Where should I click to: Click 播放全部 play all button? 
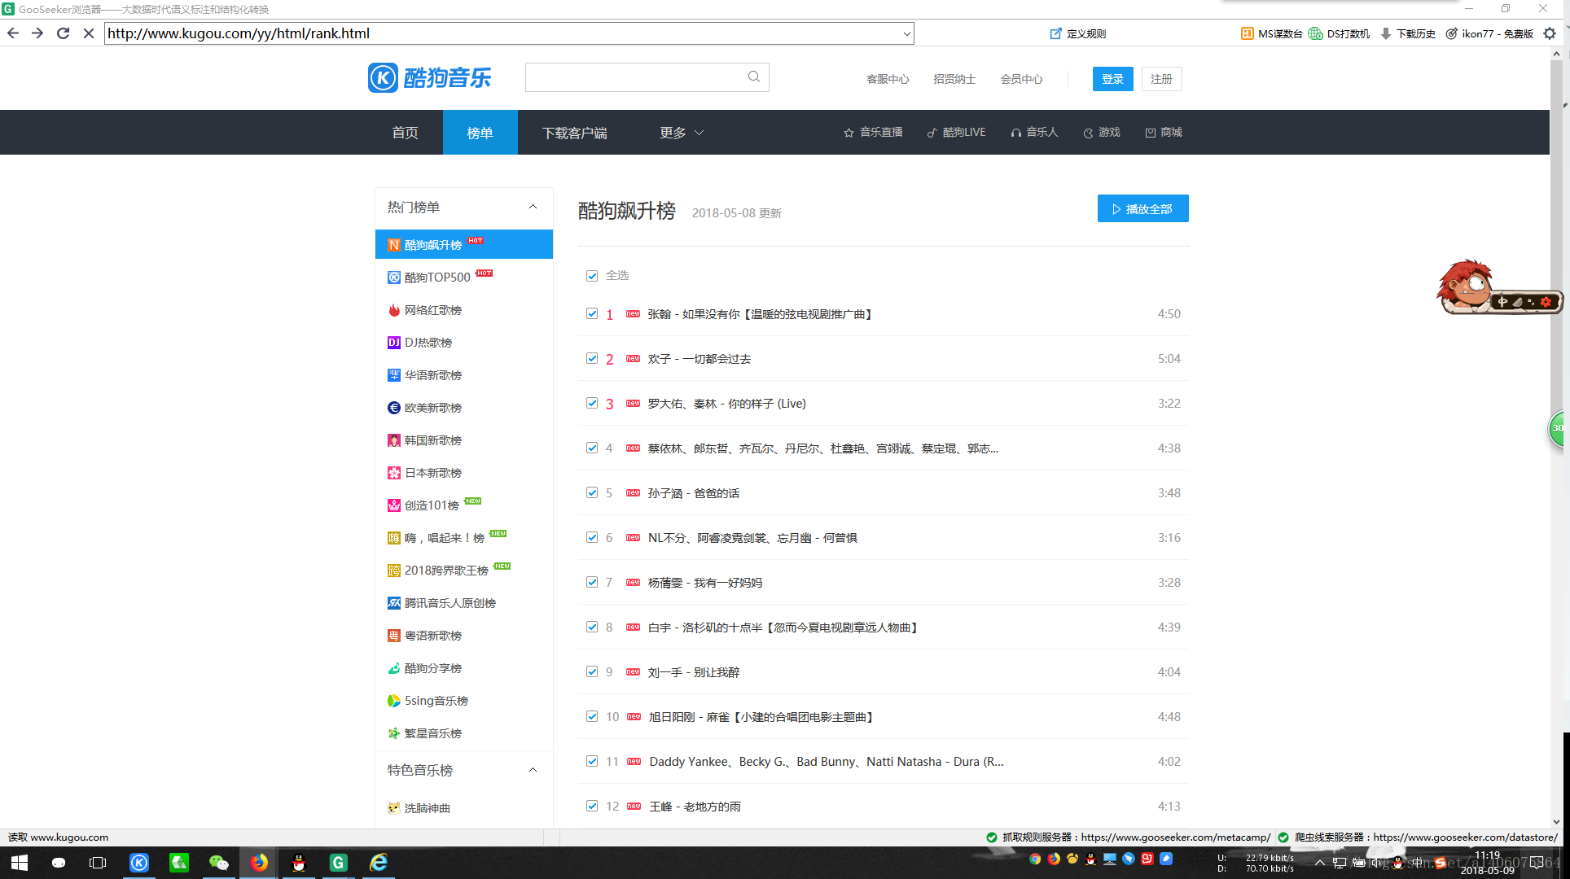pos(1142,208)
